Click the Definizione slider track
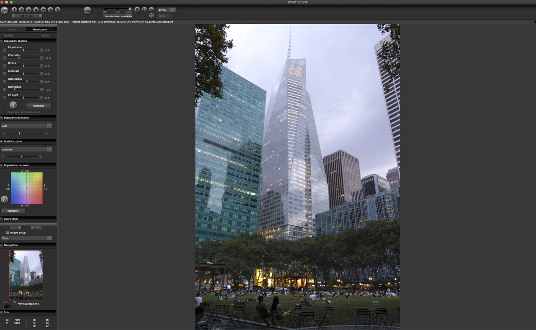The height and width of the screenshot is (330, 536). 23,90
